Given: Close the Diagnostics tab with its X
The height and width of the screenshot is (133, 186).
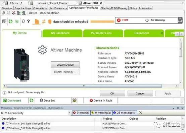Looking at the screenshot, I should (x=161, y=33).
